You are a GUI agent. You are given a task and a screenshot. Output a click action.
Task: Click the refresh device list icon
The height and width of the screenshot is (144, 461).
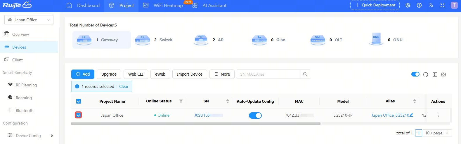(426, 74)
